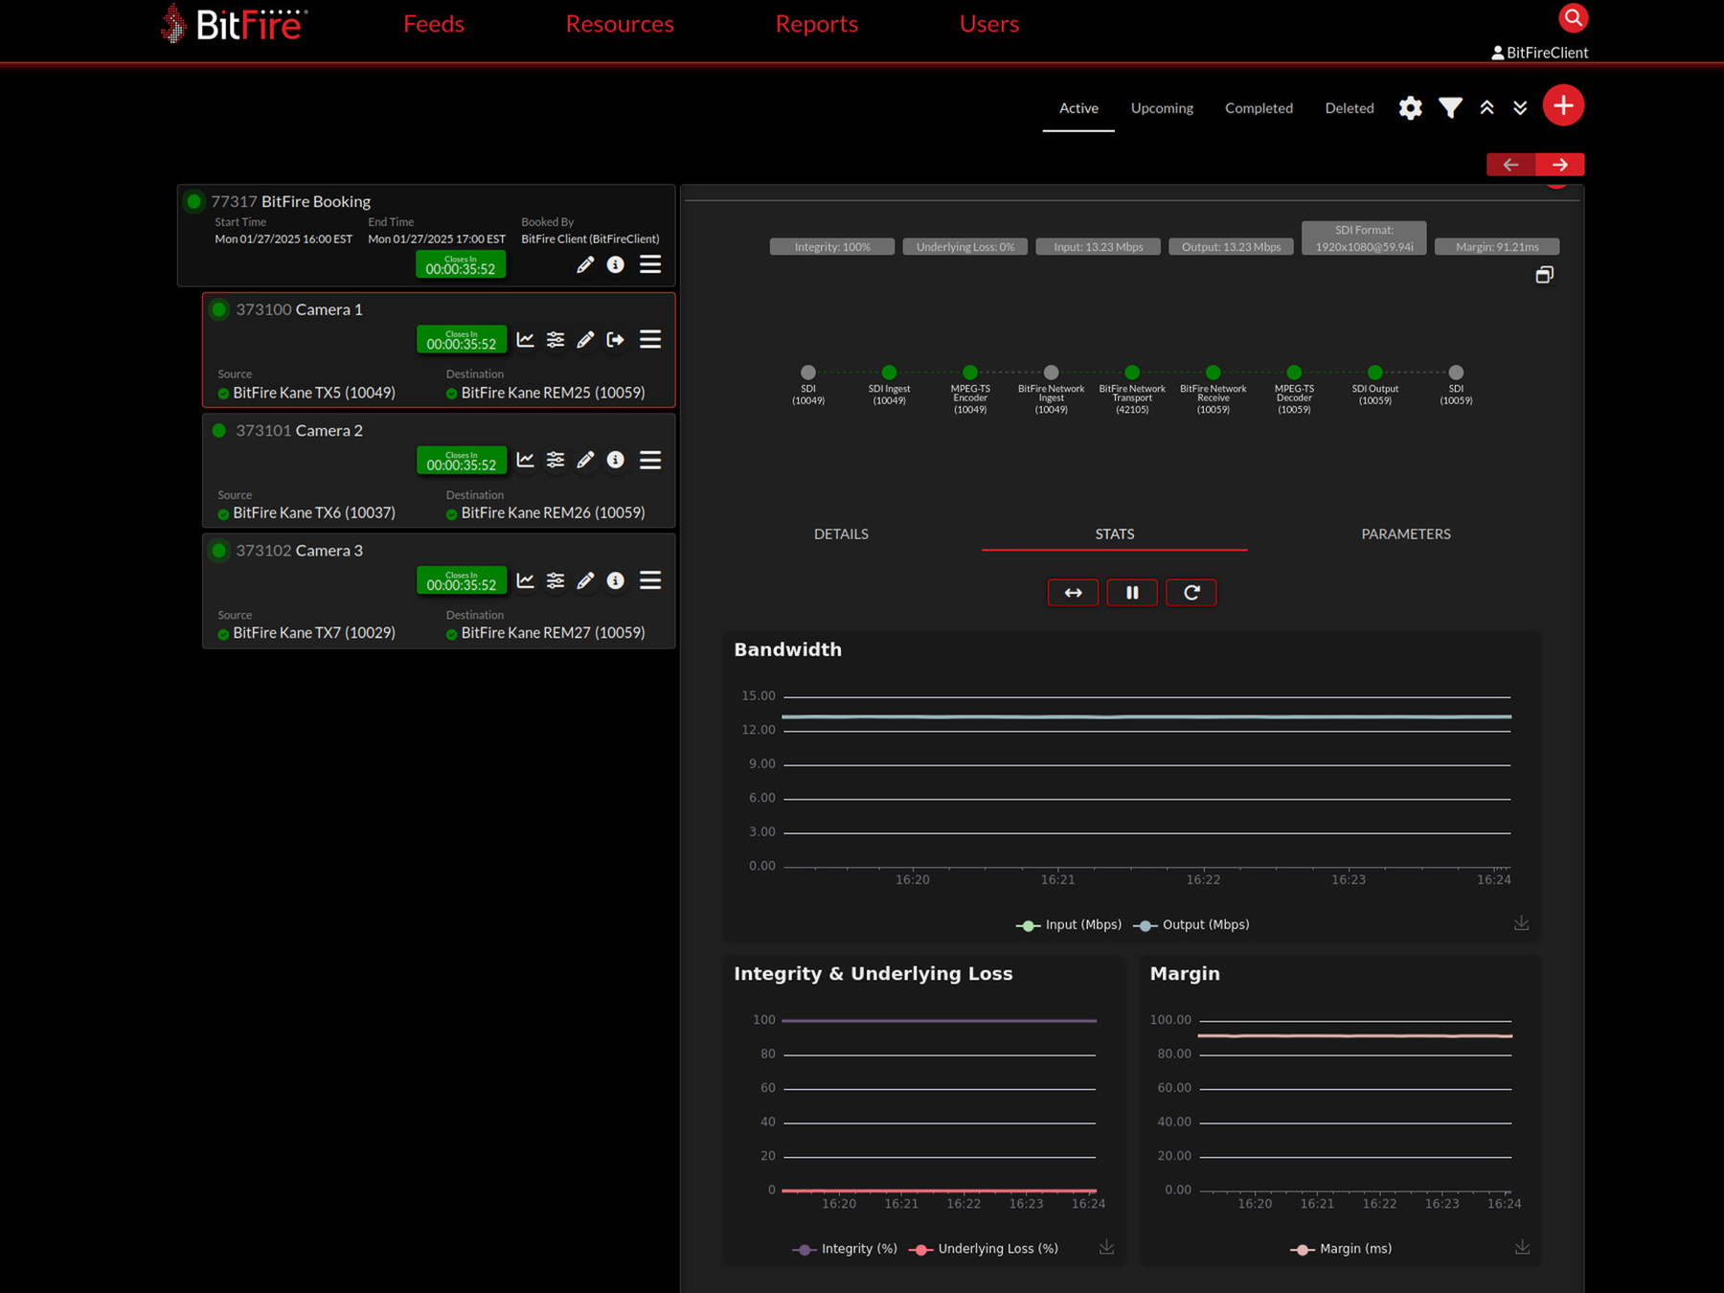Toggle the feed filter funnel
The height and width of the screenshot is (1293, 1724).
click(x=1450, y=107)
